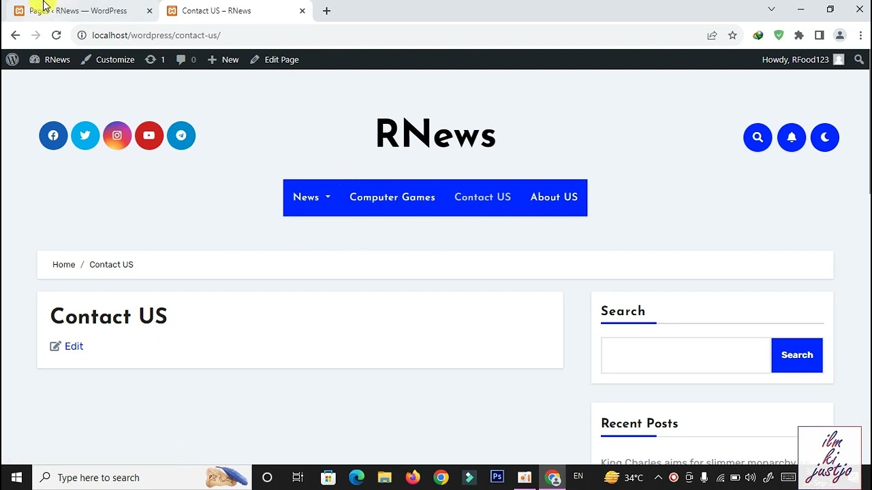Toggle dark mode with moon icon
This screenshot has width=872, height=490.
[825, 137]
